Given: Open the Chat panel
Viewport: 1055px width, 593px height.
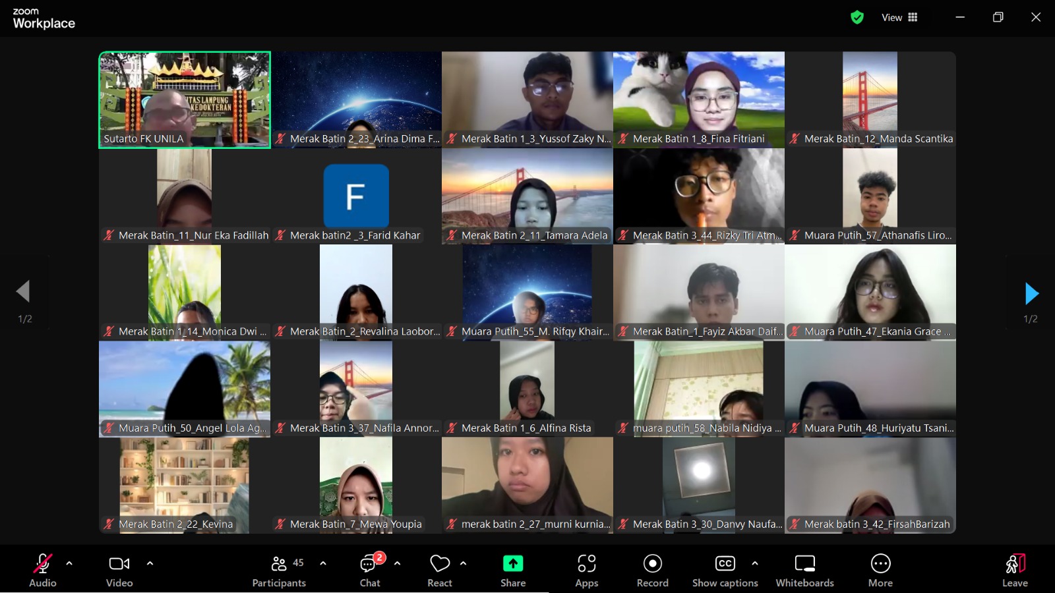Looking at the screenshot, I should pos(369,571).
